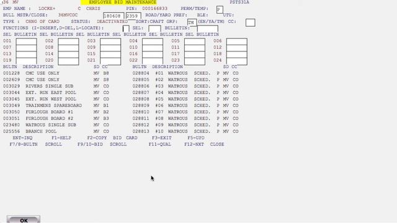Select bulletin 003049 TRAINMENS SPAREBOARD
Image resolution: width=397 pixels, height=223 pixels.
[x=56, y=105]
